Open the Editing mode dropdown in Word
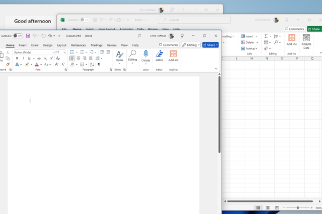322x214 pixels. coord(191,45)
